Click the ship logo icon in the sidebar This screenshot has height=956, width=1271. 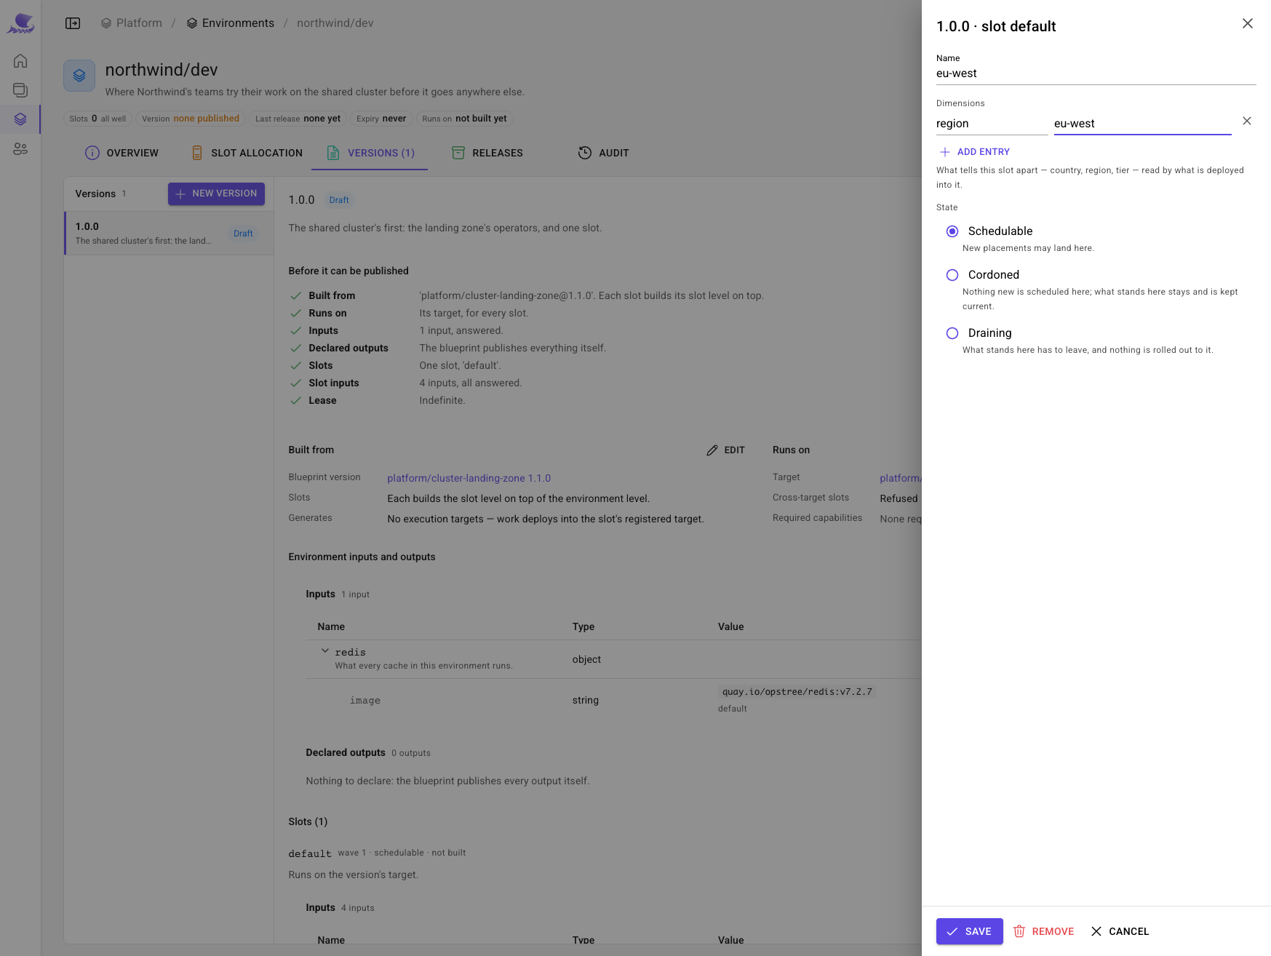click(20, 23)
